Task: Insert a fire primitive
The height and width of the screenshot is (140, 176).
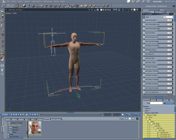Action: click(68, 6)
